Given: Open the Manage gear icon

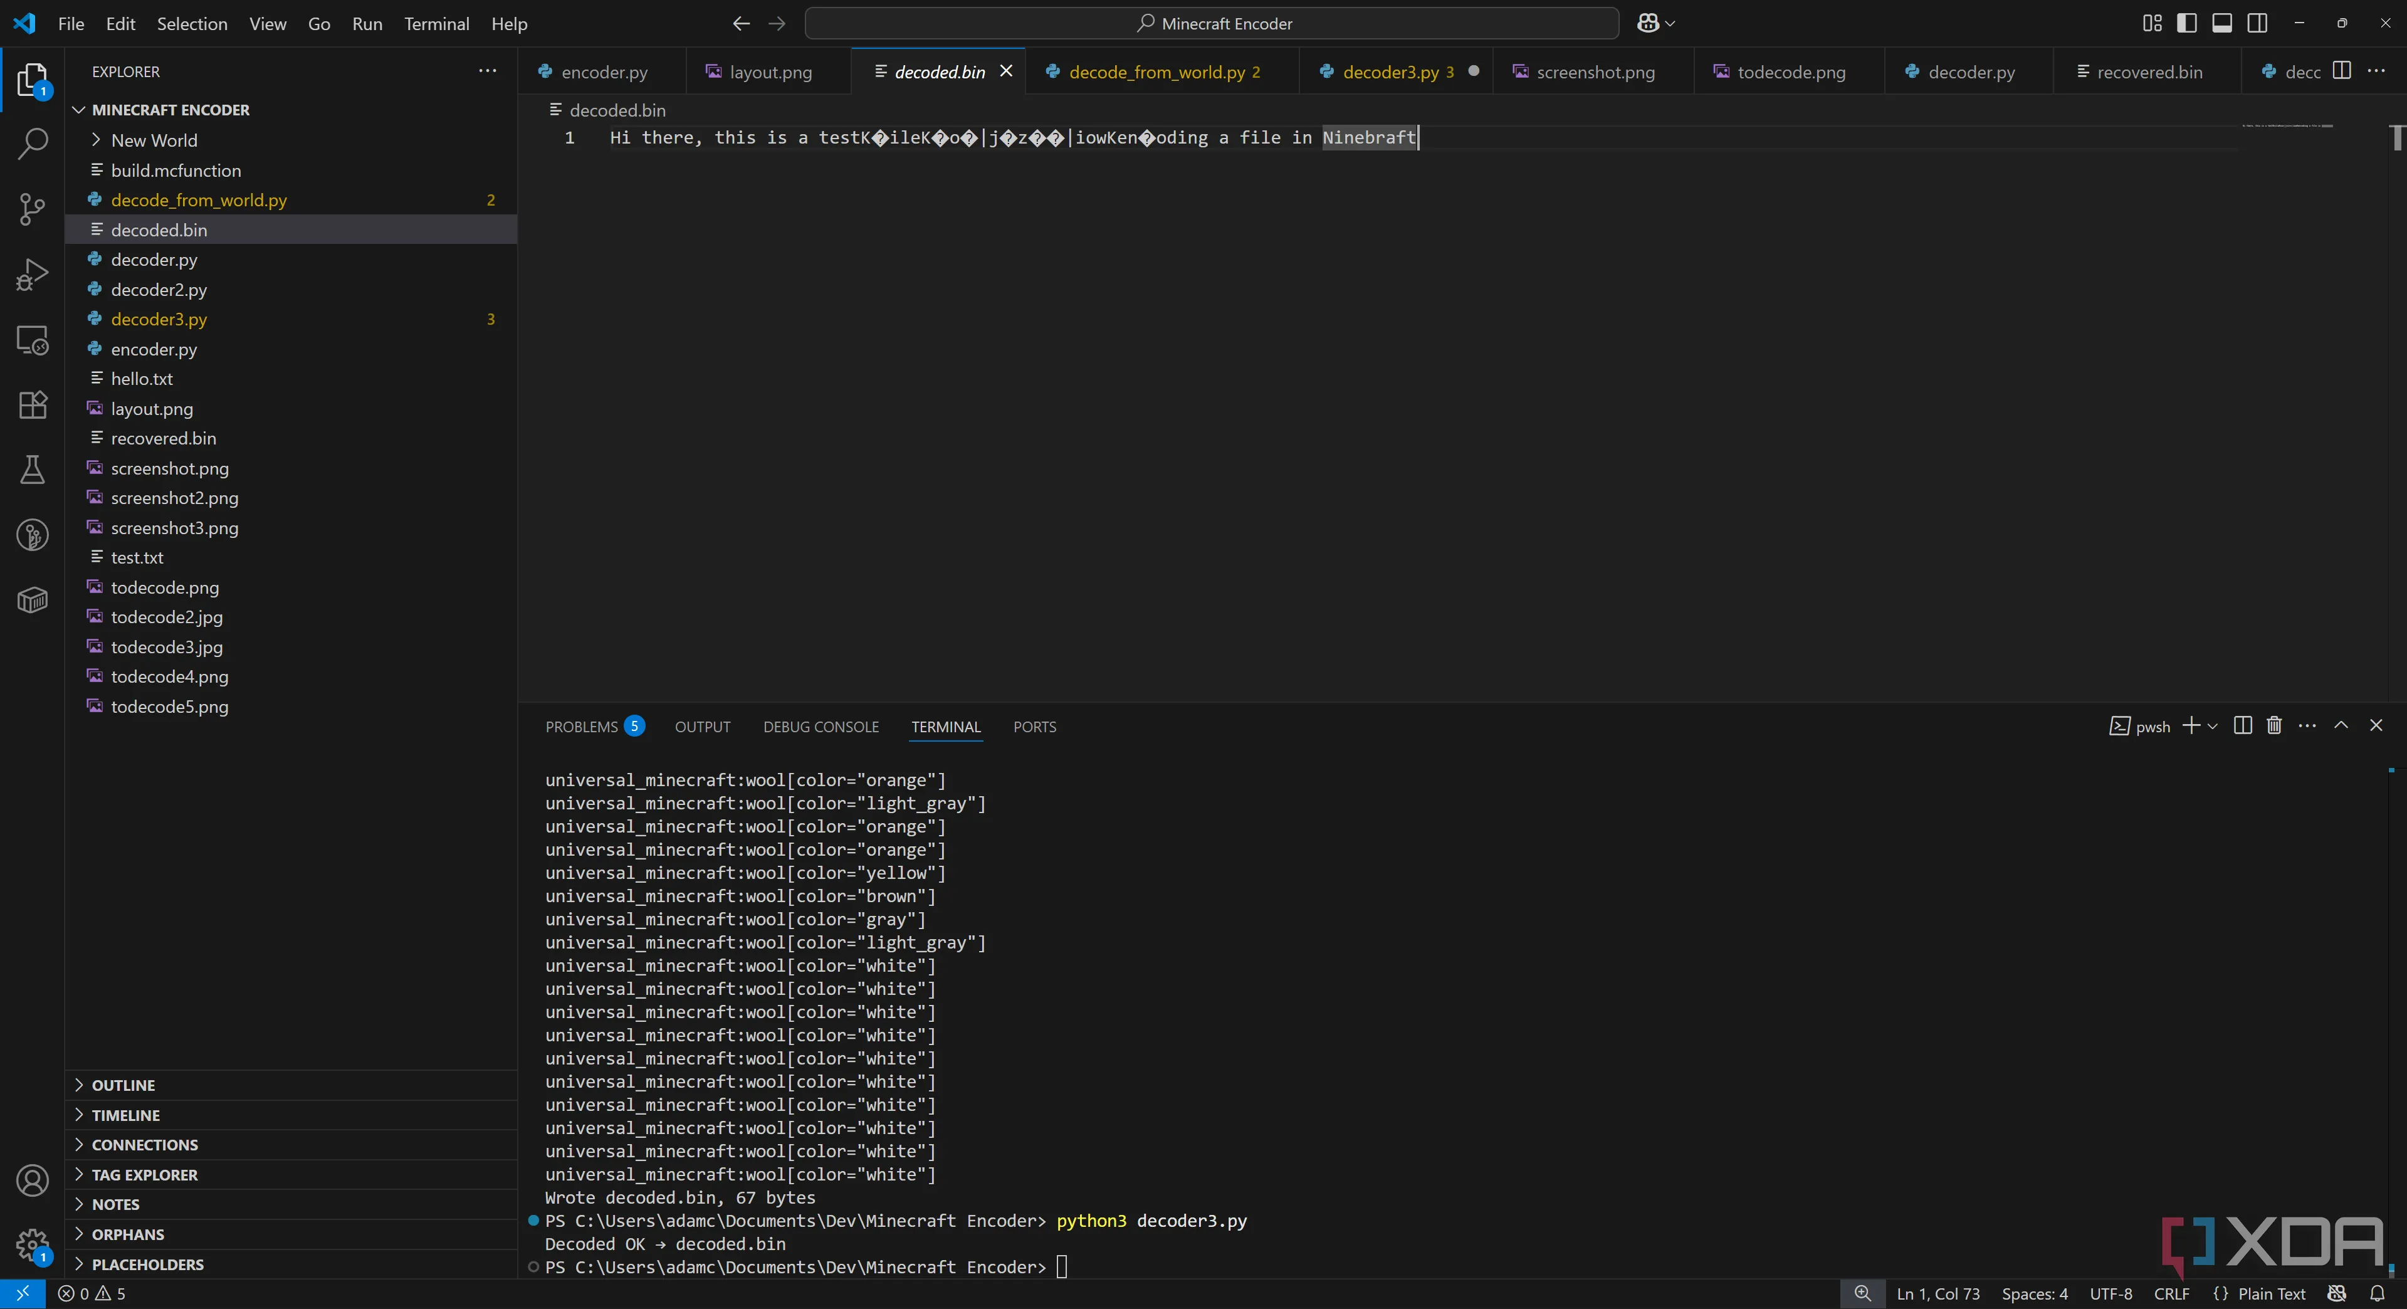Looking at the screenshot, I should pyautogui.click(x=32, y=1244).
